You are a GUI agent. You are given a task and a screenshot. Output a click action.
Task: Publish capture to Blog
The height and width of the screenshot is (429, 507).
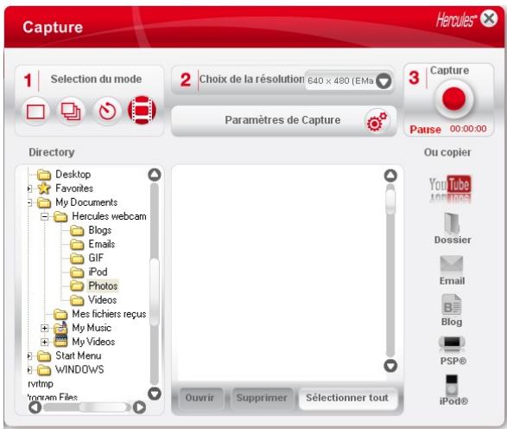[x=452, y=311]
